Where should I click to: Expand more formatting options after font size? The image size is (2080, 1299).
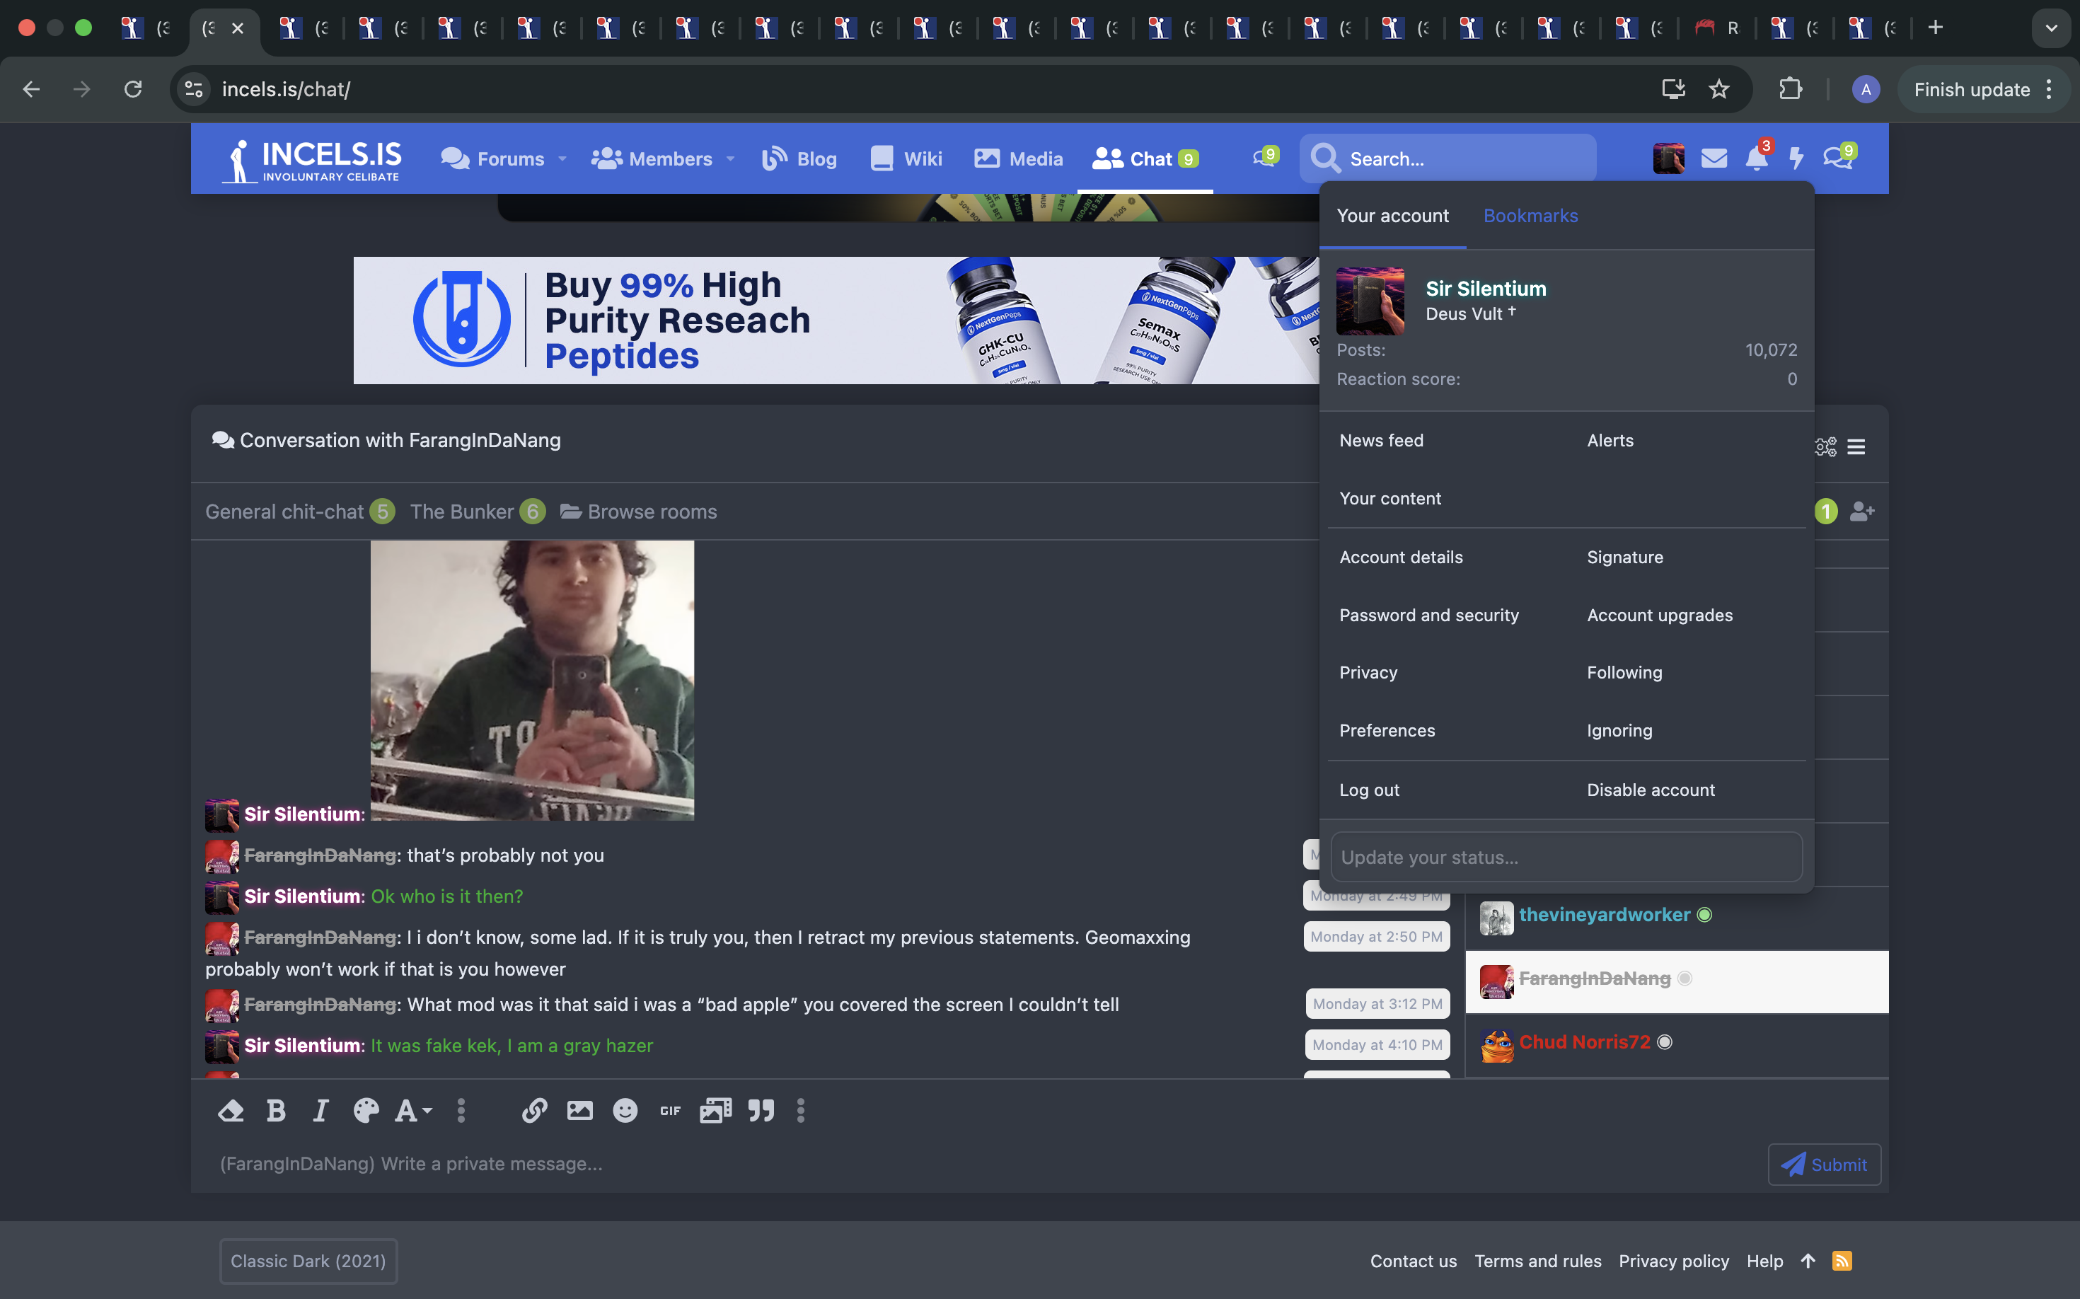[x=461, y=1111]
